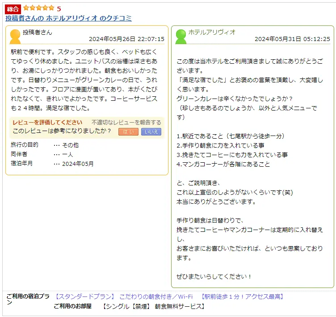The height and width of the screenshot is (317, 336).
Task: Click the このレビューは参考になりましたか？ question
Action: point(62,131)
